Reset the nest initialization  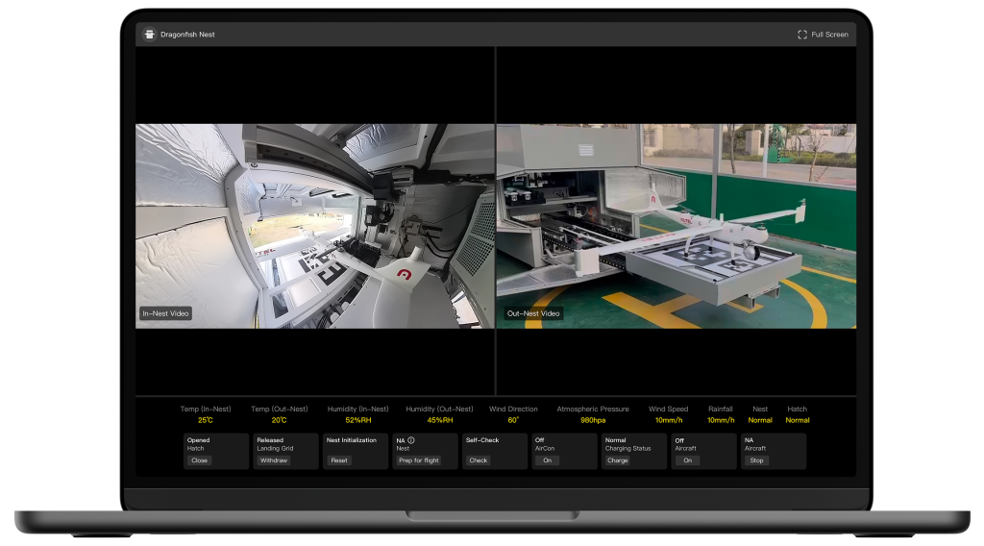(x=339, y=460)
